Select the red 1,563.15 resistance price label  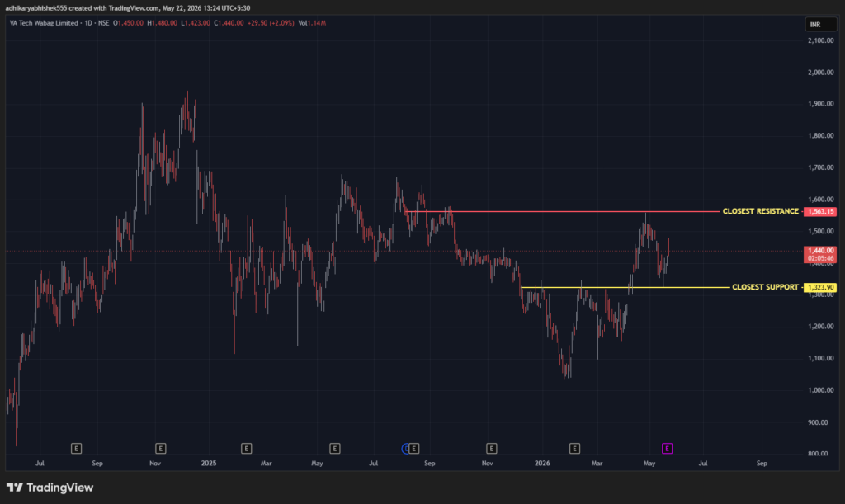[819, 212]
